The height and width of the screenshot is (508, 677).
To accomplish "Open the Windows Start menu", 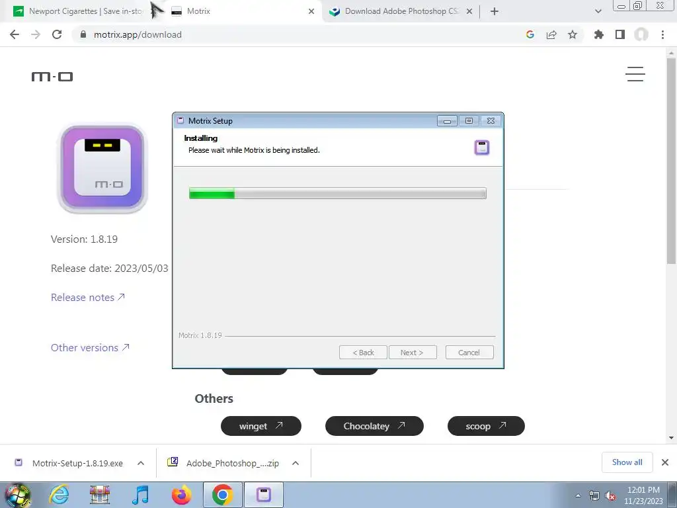I will click(17, 495).
